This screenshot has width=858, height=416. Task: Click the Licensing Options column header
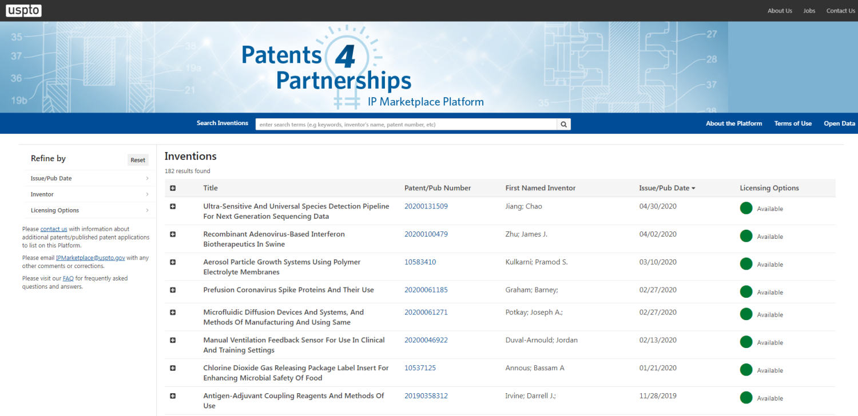[x=769, y=188]
